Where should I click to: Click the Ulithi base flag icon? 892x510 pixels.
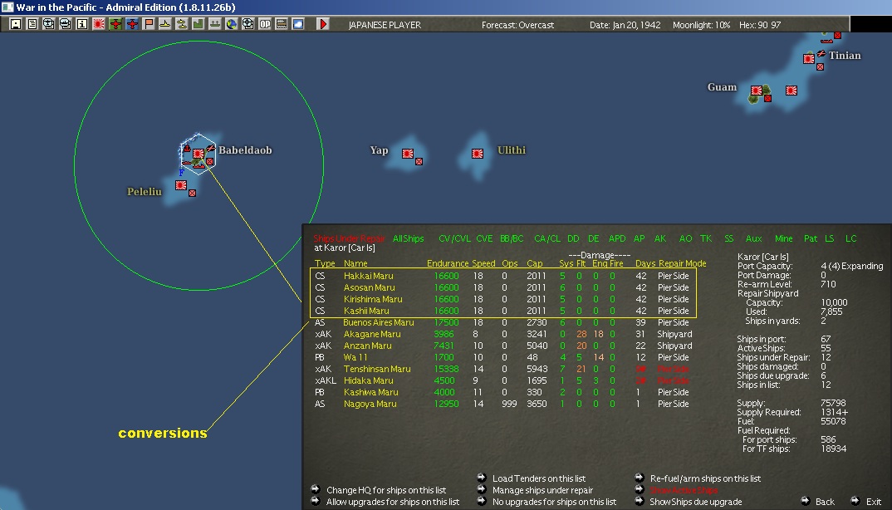(x=478, y=154)
